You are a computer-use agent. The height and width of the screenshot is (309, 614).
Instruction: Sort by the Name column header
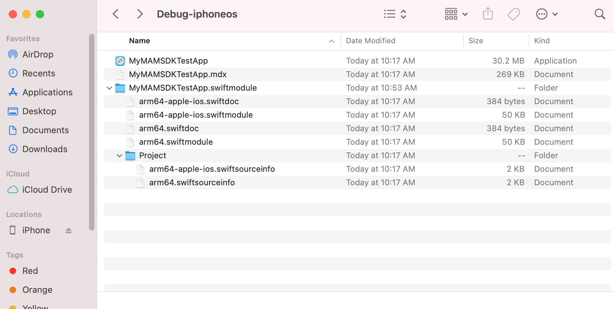pos(139,41)
